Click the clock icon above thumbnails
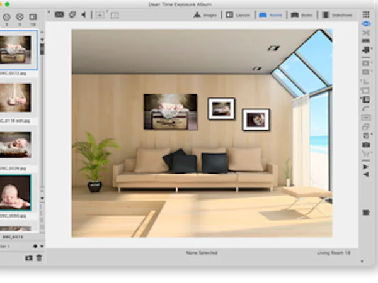Viewport: 378px width, 283px height. click(x=6, y=17)
